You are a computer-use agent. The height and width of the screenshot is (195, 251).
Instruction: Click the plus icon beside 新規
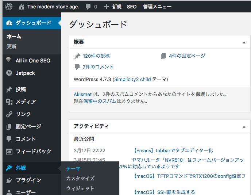tap(106, 7)
